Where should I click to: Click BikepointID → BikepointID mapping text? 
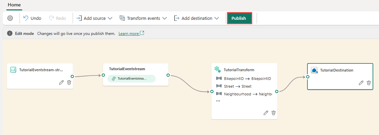(248, 79)
